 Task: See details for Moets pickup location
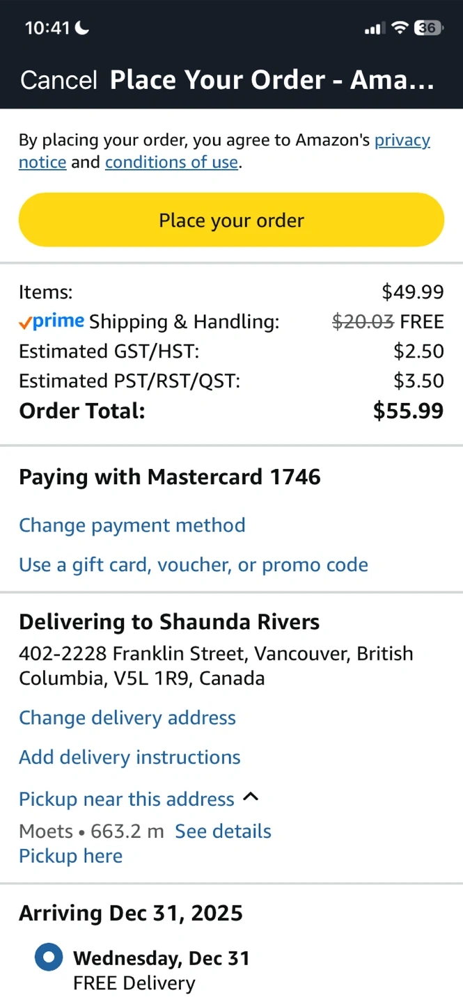[223, 831]
